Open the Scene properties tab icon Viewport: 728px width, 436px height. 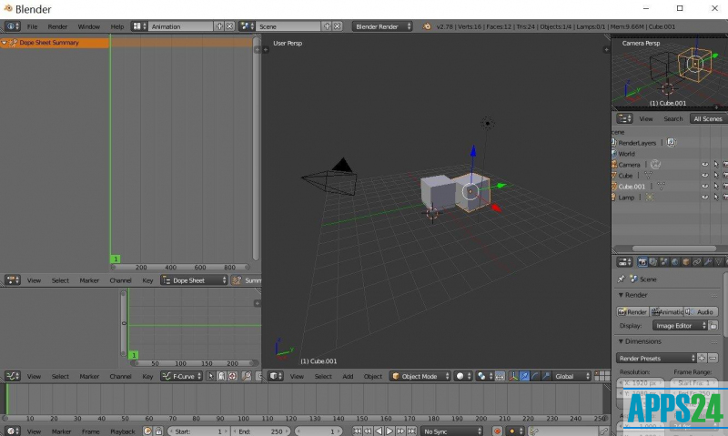664,262
